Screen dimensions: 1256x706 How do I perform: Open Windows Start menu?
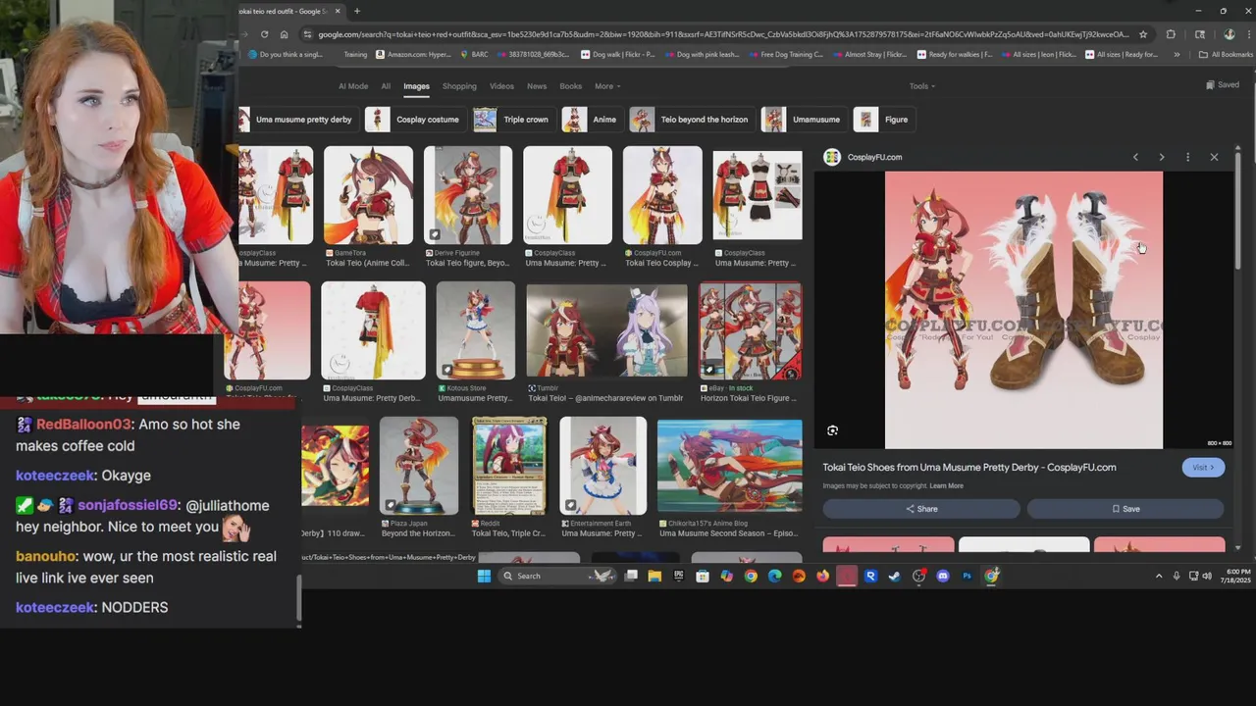[484, 576]
